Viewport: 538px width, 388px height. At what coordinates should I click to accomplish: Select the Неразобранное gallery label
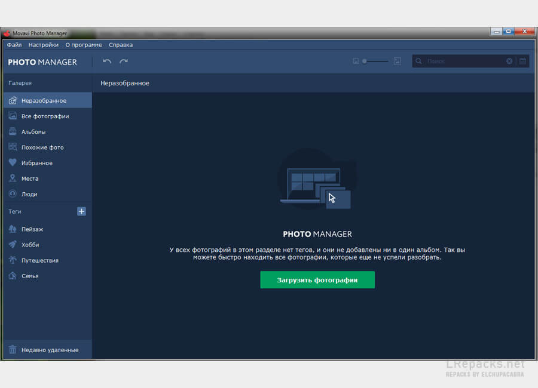click(44, 101)
